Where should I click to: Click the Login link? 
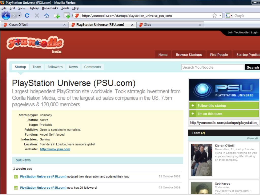254,32
